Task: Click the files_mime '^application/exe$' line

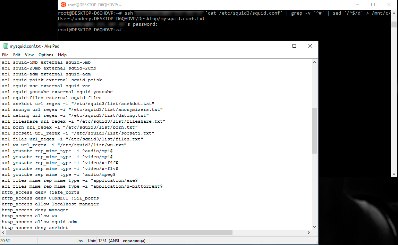Action: (69, 180)
